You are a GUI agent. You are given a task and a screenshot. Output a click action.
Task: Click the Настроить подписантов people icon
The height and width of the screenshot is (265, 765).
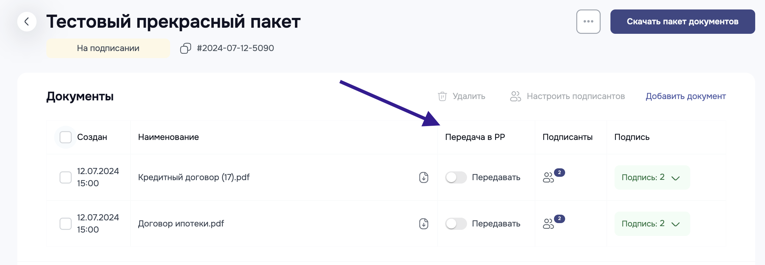pyautogui.click(x=515, y=96)
